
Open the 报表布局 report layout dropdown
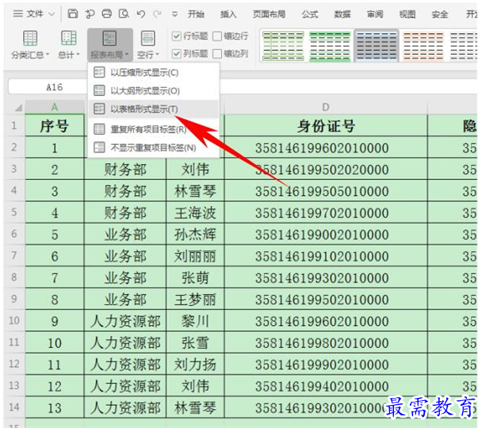(x=109, y=45)
